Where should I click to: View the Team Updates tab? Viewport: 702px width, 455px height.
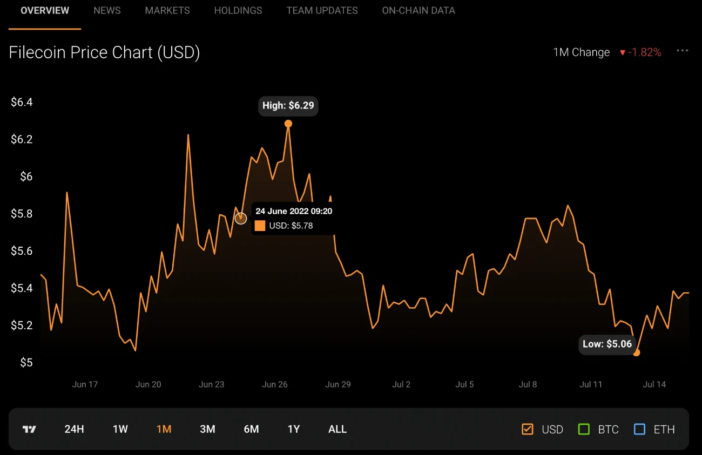click(322, 10)
